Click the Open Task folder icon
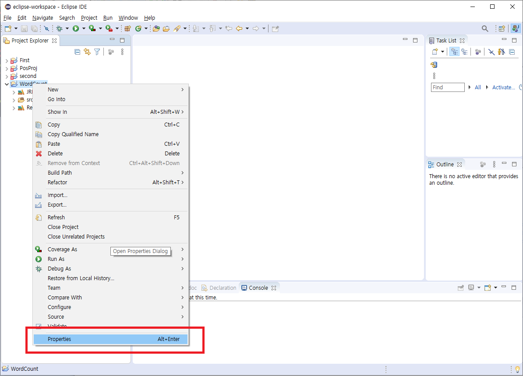 click(x=166, y=28)
